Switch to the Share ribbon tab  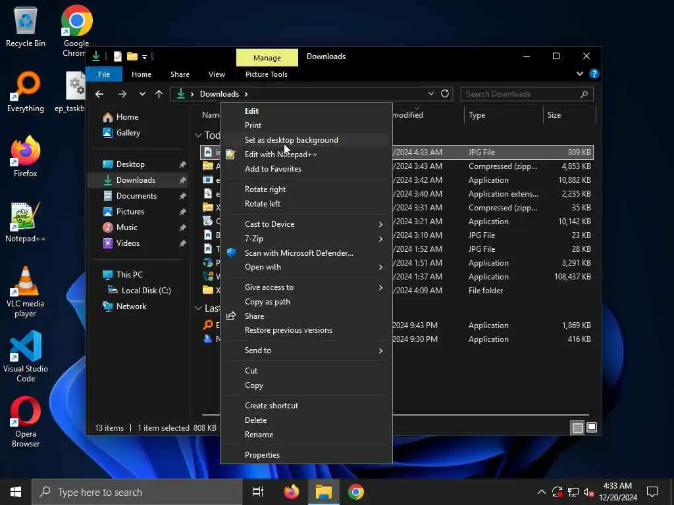pyautogui.click(x=180, y=74)
